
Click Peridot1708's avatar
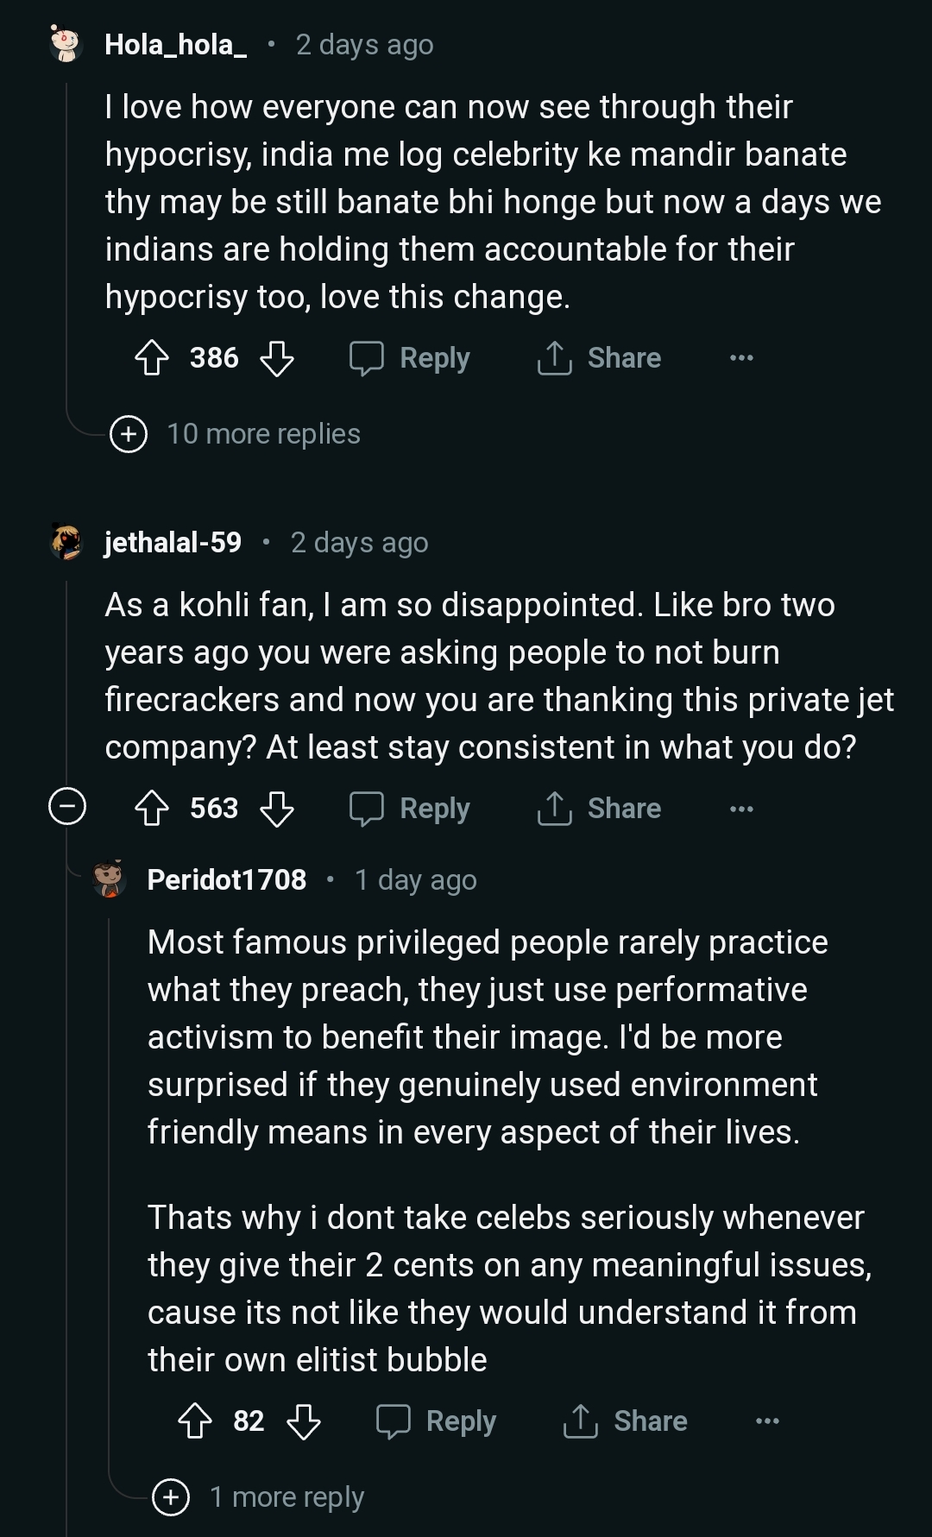pos(110,879)
